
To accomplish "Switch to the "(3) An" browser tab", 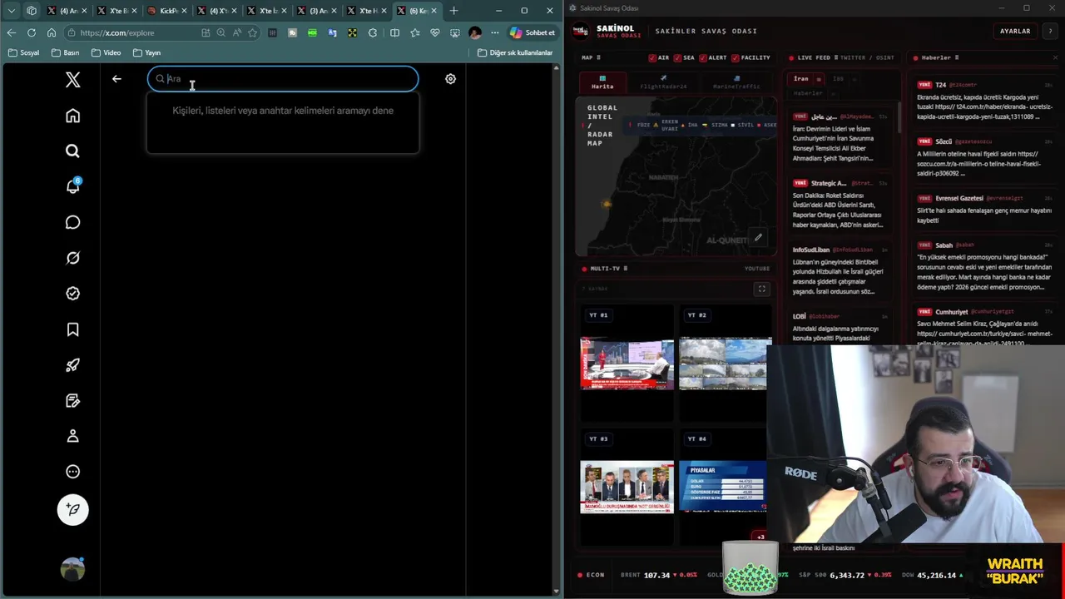I will 315,11.
